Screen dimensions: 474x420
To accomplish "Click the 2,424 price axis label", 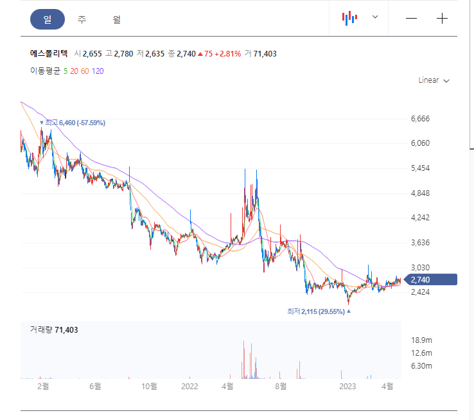I will [x=420, y=292].
